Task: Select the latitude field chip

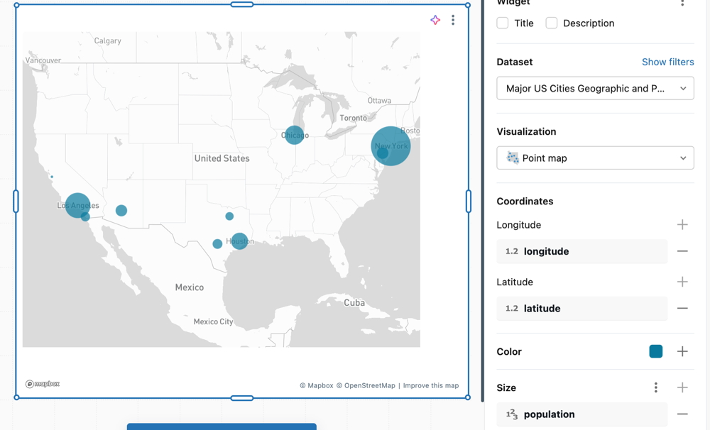Action: click(x=581, y=308)
